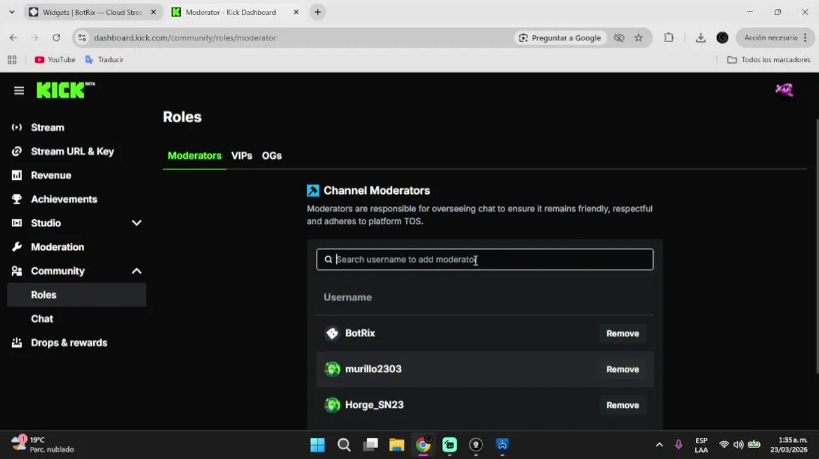The height and width of the screenshot is (459, 819).
Task: Go to the Revenue page
Action: click(x=51, y=175)
